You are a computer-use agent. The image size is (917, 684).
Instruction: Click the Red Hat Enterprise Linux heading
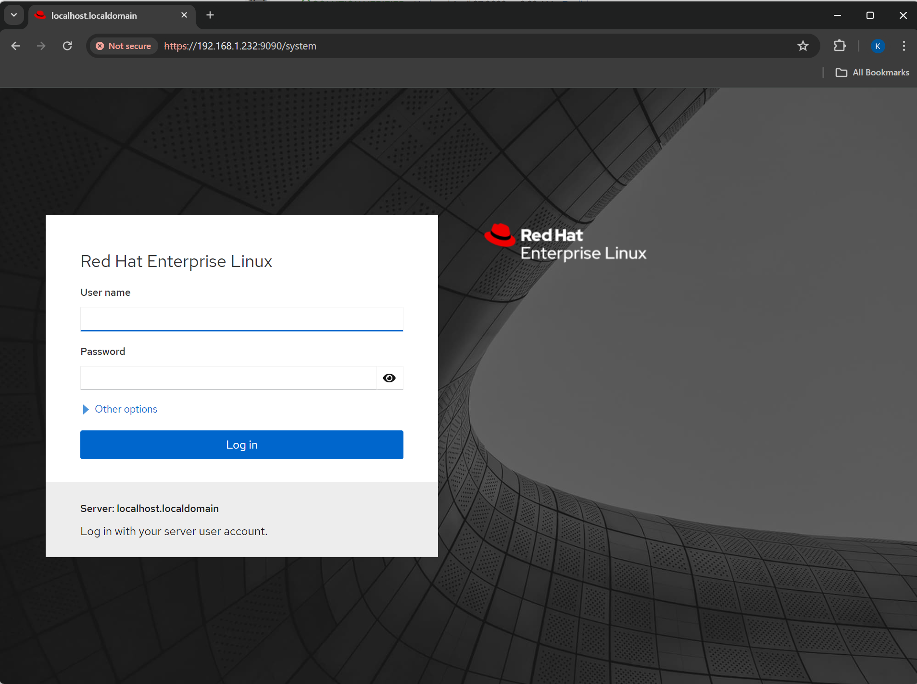[x=176, y=261]
